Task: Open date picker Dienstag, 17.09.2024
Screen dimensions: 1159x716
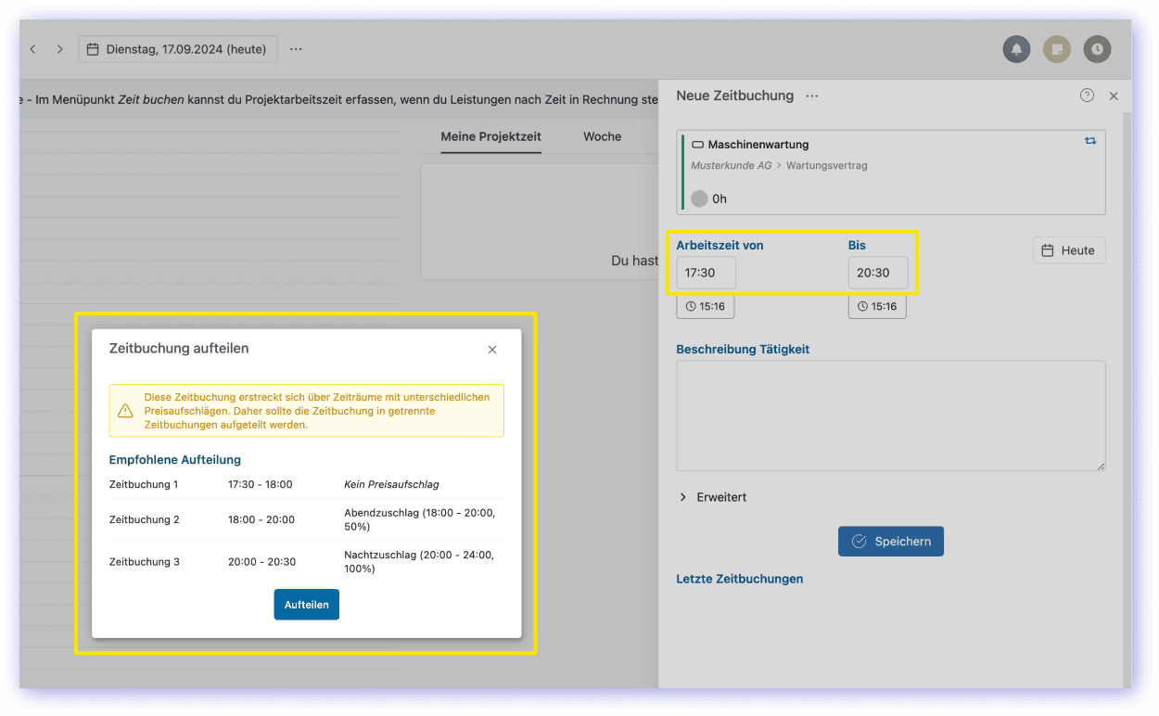Action: click(177, 49)
